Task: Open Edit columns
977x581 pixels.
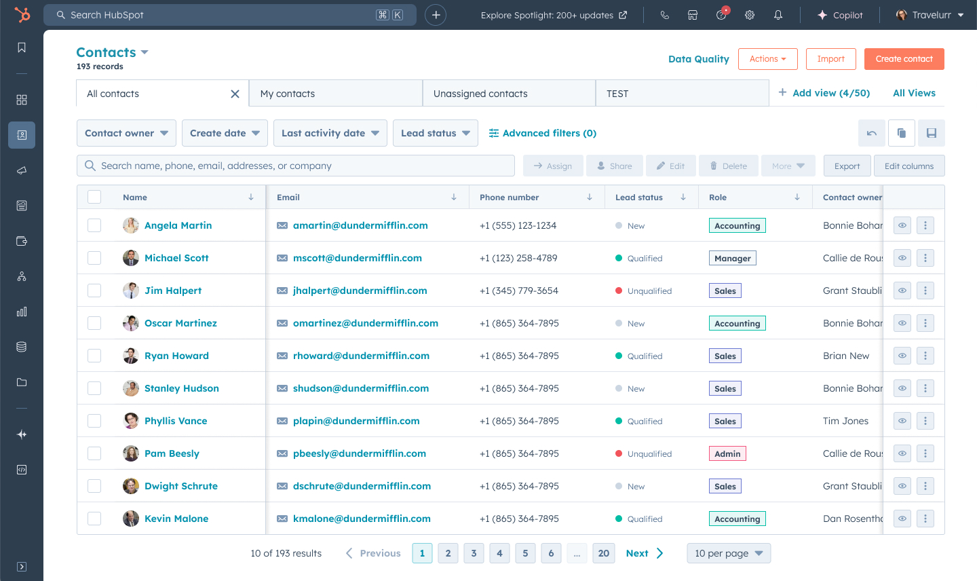Action: tap(909, 166)
